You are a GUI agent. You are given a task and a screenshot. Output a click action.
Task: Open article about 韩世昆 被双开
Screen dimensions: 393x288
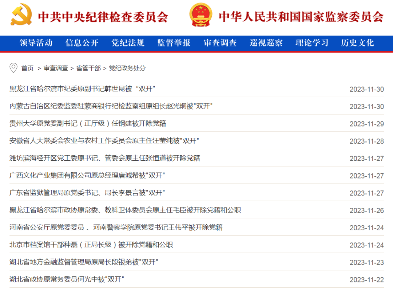point(82,89)
